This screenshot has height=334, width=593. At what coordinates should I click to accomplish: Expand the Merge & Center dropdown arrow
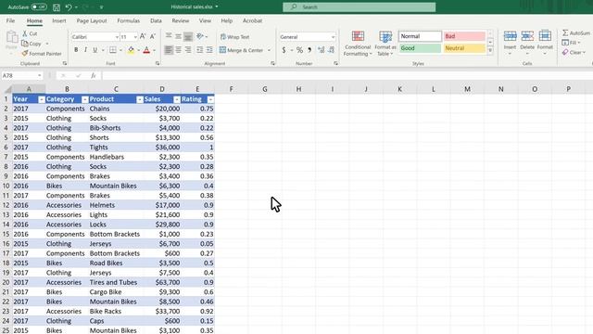point(269,50)
